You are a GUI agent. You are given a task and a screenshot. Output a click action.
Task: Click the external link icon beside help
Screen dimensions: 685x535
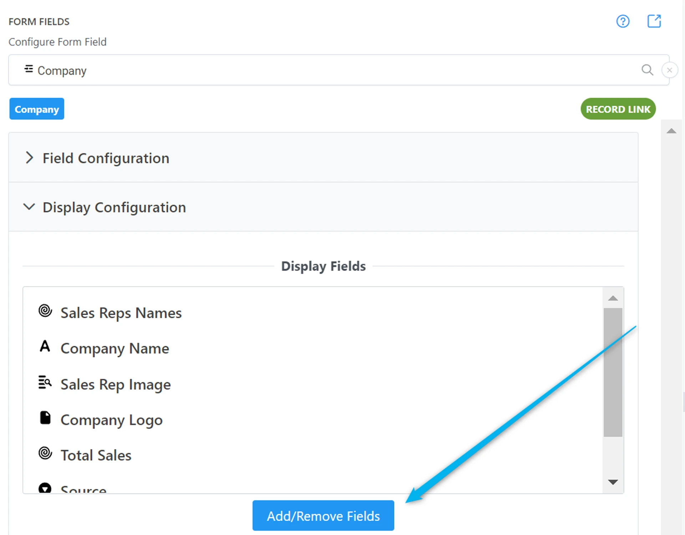coord(654,21)
